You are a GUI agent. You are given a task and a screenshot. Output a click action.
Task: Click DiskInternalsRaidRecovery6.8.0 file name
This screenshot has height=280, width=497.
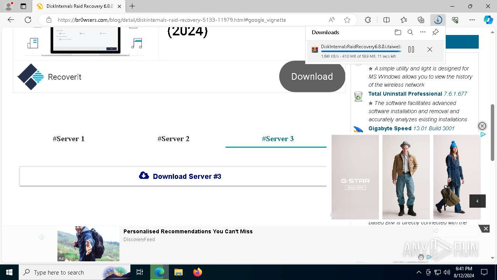click(x=362, y=46)
